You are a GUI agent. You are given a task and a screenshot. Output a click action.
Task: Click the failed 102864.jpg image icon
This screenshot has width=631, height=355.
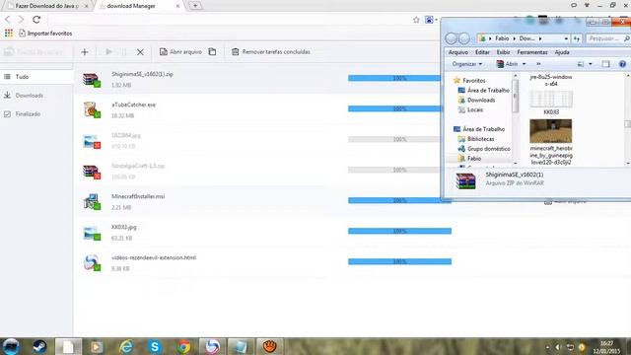[x=92, y=141]
